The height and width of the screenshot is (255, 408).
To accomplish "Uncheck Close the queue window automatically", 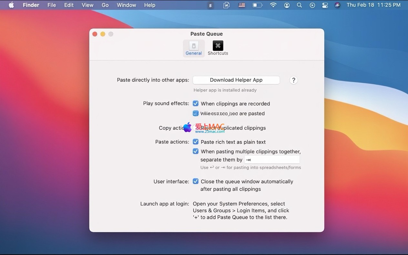I will (196, 181).
